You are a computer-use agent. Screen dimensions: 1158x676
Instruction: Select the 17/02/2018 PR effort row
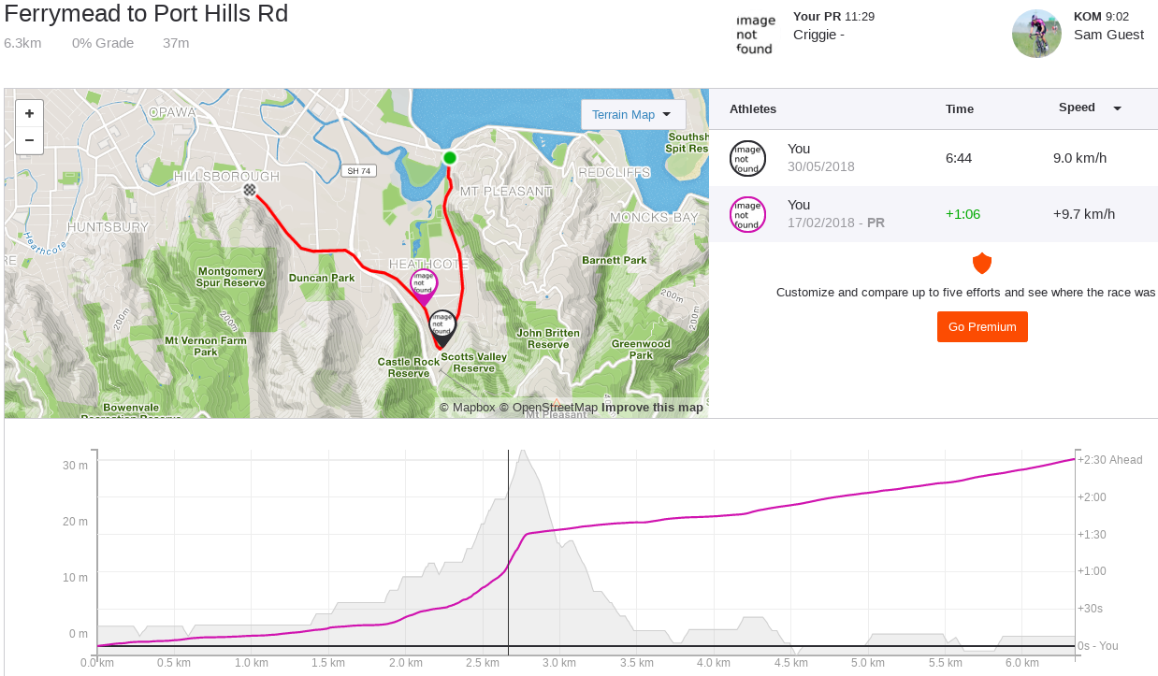pyautogui.click(x=933, y=214)
